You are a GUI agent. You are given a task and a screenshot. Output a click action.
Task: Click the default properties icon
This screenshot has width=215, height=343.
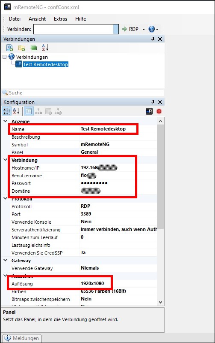pyautogui.click(x=48, y=111)
